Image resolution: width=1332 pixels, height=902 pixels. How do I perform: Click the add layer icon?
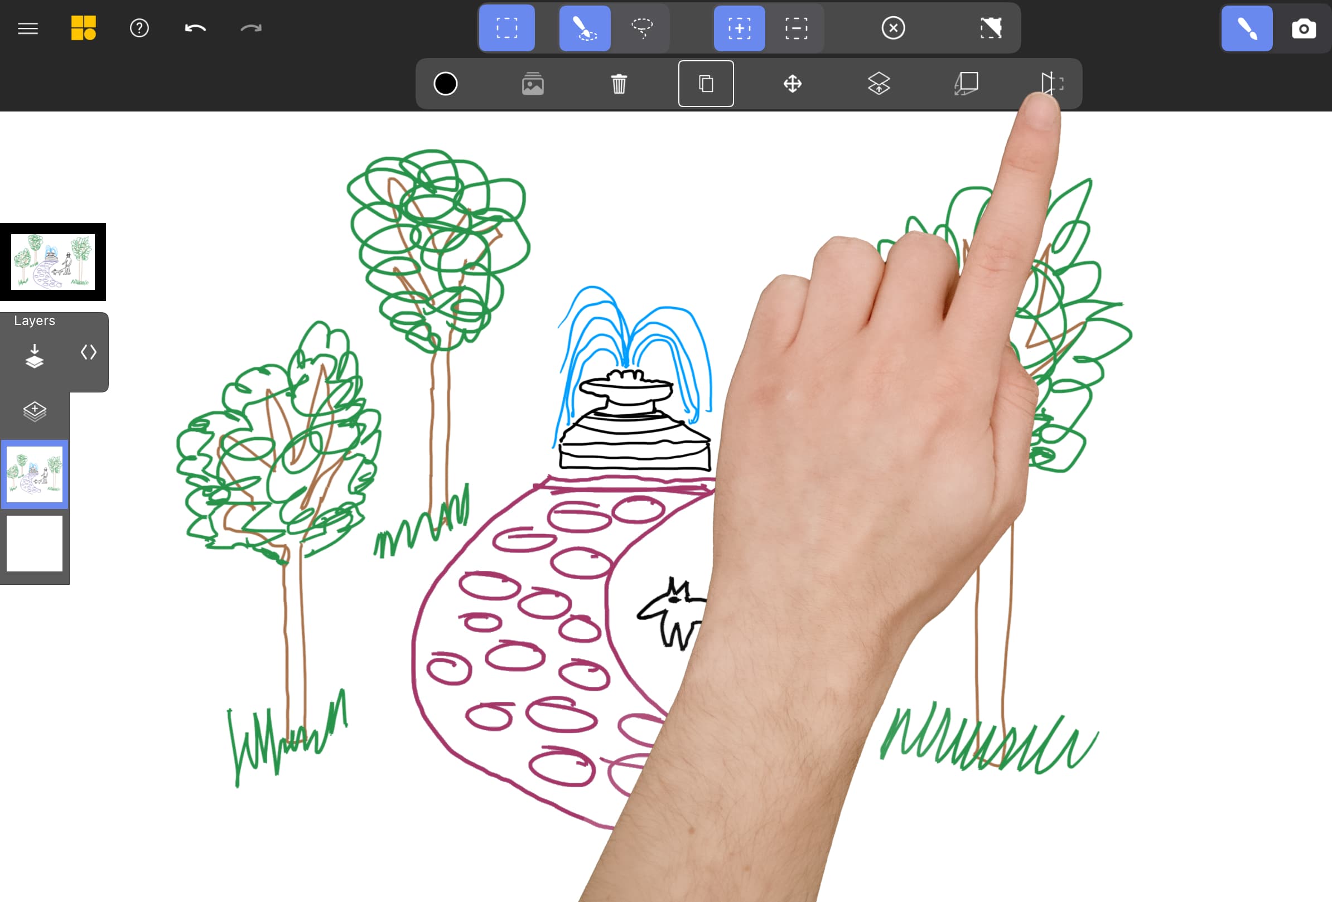click(x=35, y=411)
